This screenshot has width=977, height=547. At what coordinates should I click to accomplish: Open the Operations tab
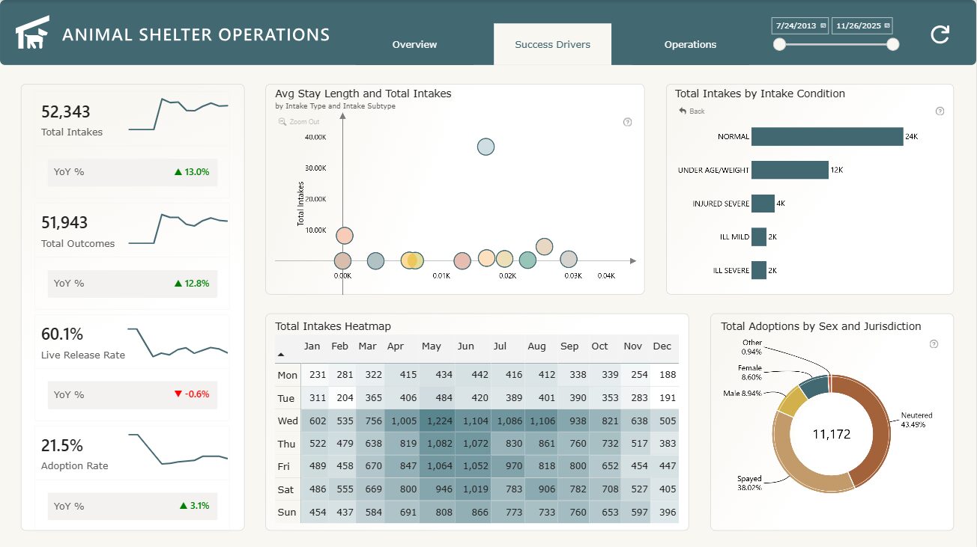point(690,45)
